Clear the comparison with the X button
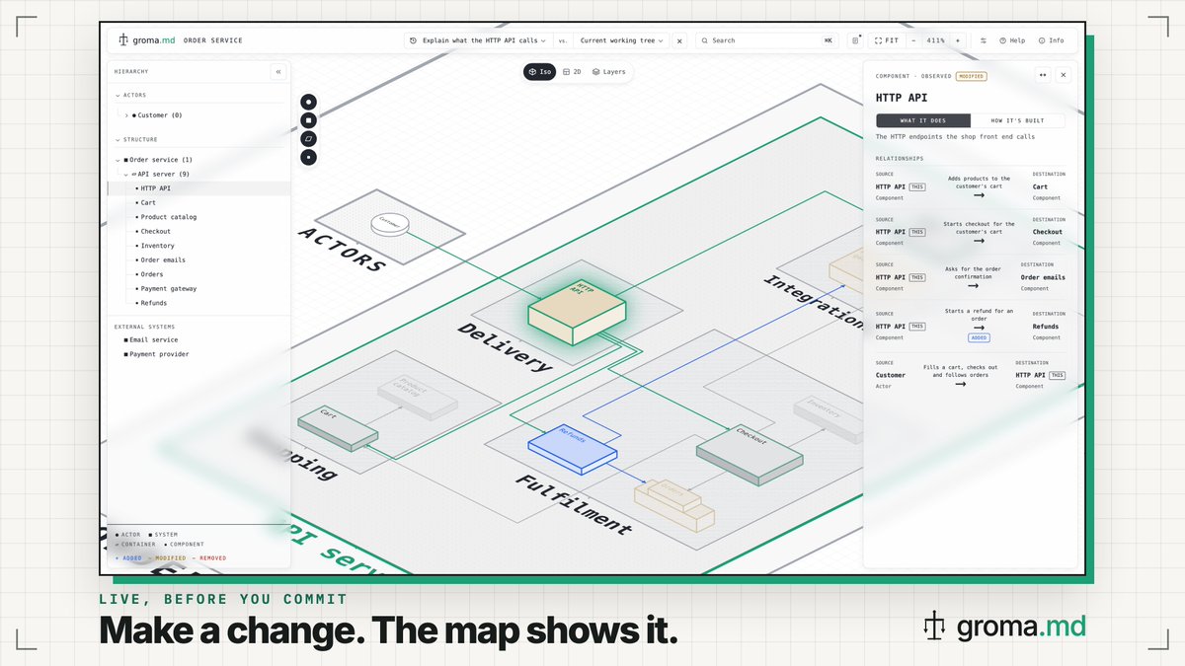The height and width of the screenshot is (666, 1185). pos(679,40)
